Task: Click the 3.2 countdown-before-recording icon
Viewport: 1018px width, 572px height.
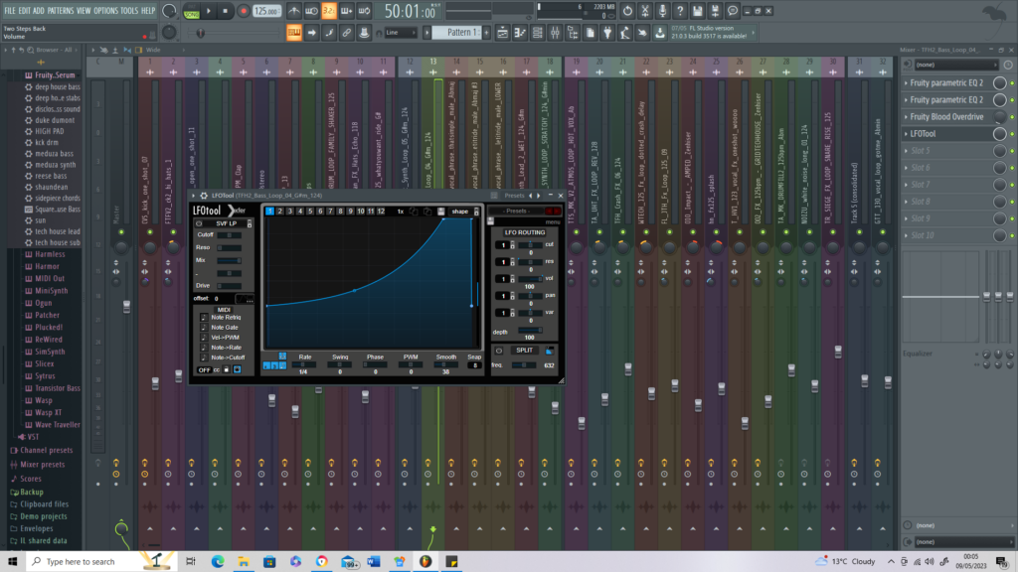Action: click(x=329, y=11)
